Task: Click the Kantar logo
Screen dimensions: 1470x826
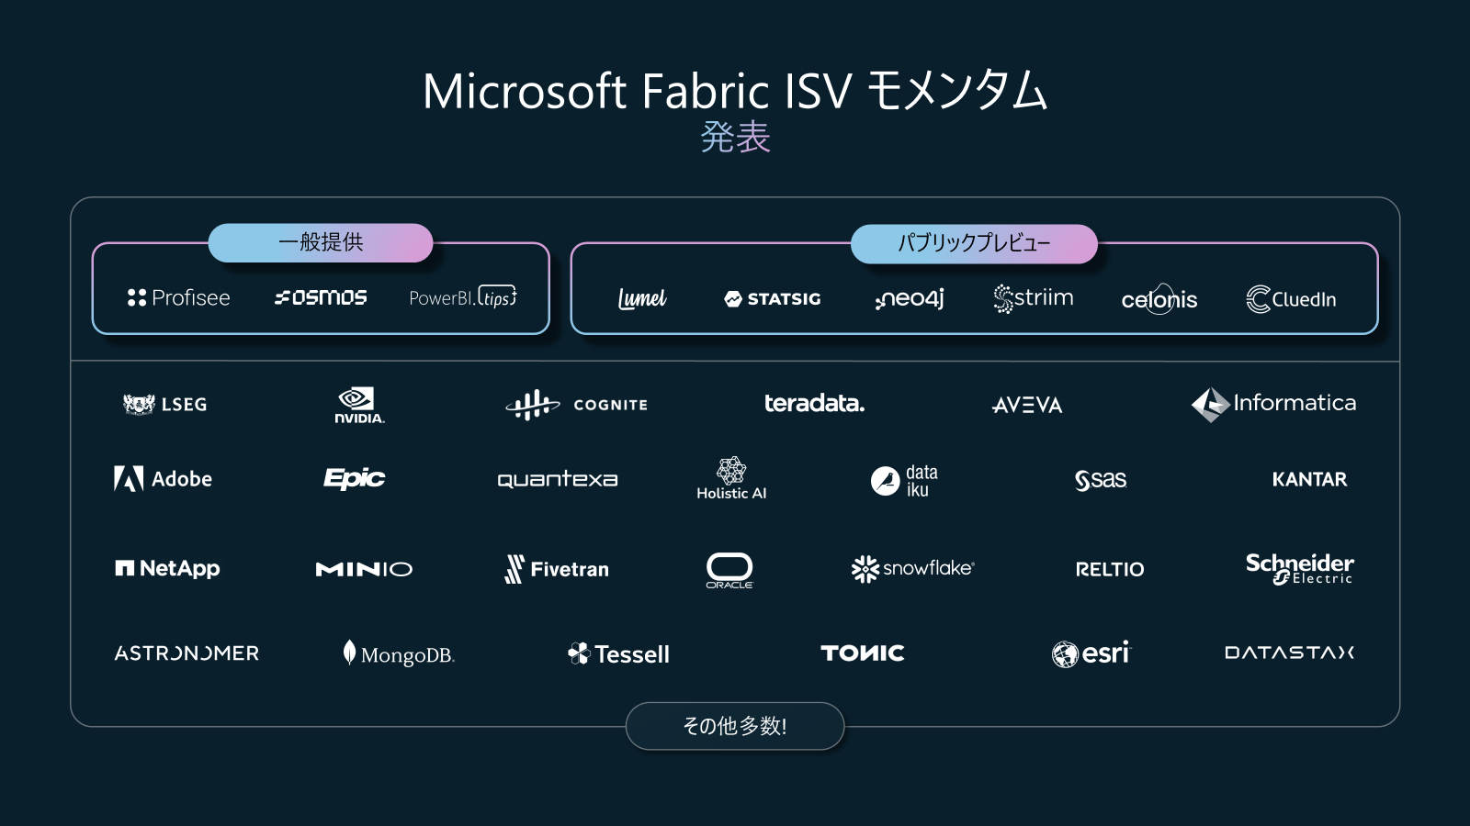Action: coord(1309,479)
